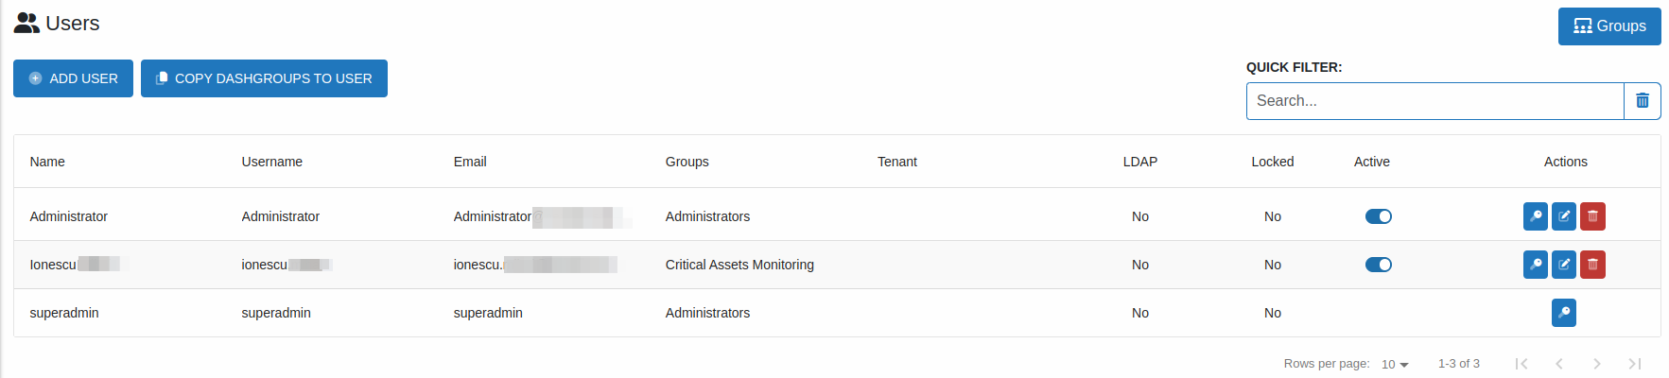Focus the Quick Filter search field
Screen dimensions: 1669x378
click(1434, 101)
